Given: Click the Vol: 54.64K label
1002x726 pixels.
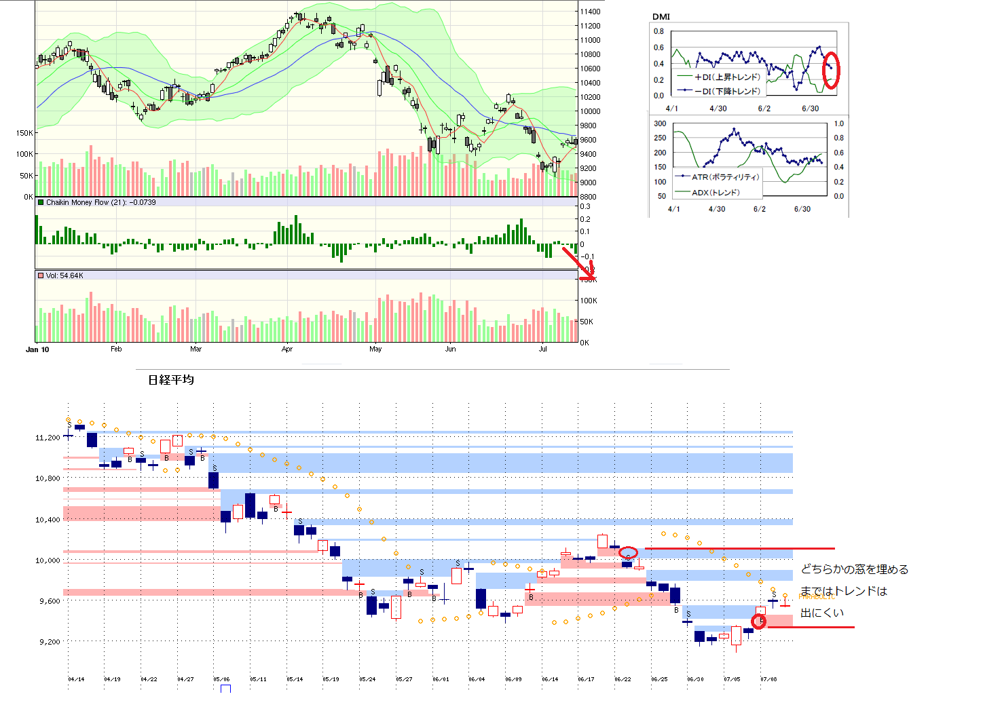Looking at the screenshot, I should 64,275.
